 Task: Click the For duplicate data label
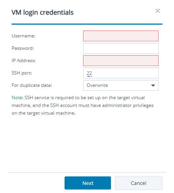click(x=32, y=85)
